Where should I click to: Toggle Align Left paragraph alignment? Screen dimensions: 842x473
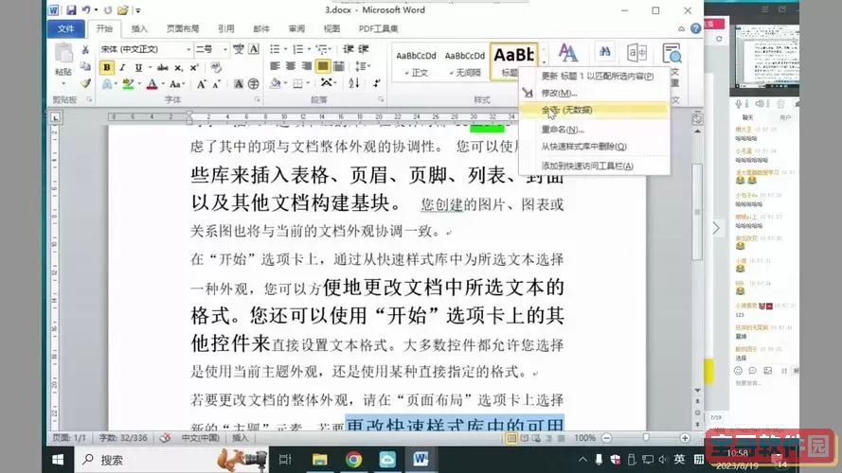[x=275, y=66]
